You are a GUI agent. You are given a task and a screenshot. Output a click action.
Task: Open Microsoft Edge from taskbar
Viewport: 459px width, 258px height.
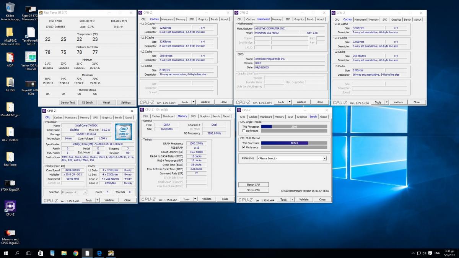pos(99,253)
